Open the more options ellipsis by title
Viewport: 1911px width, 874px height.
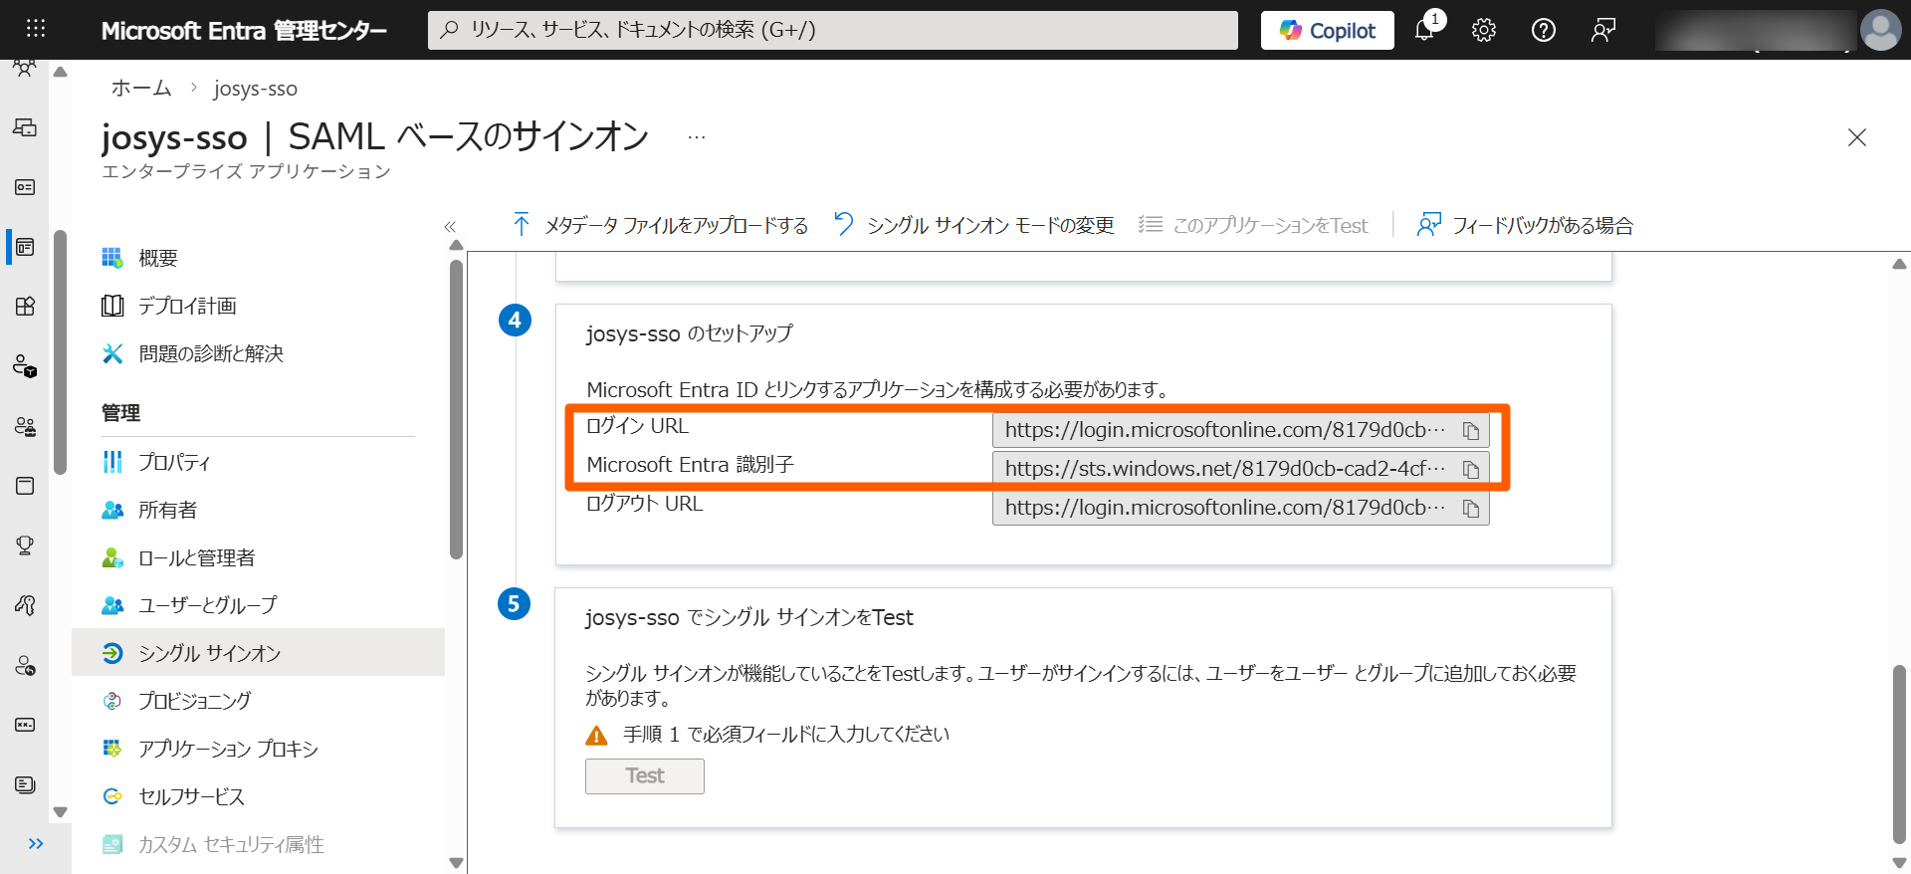[696, 137]
